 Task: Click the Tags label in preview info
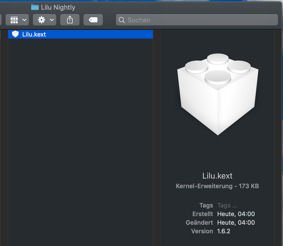[206, 205]
